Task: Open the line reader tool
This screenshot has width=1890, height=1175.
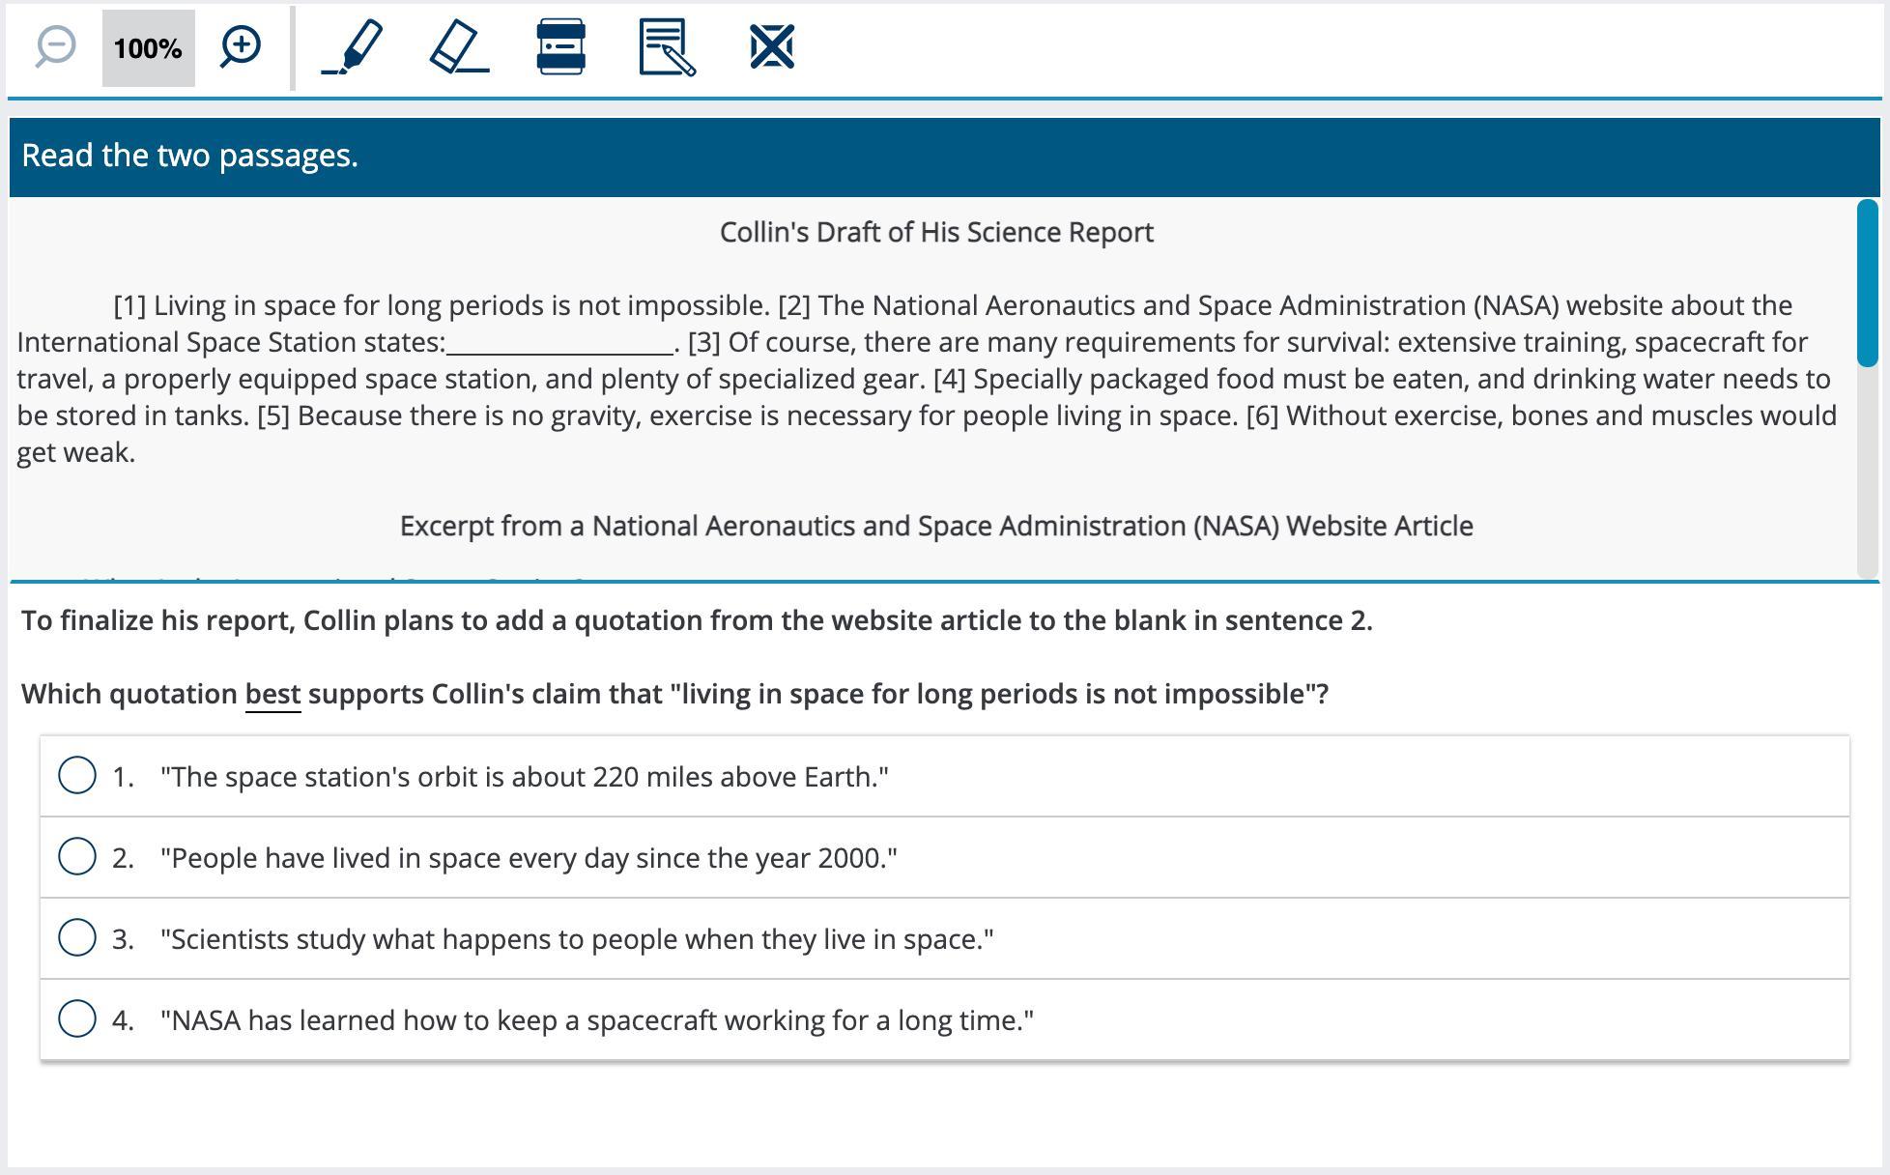Action: click(560, 46)
